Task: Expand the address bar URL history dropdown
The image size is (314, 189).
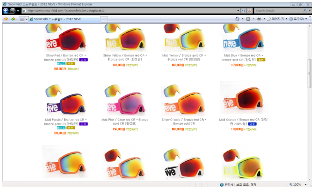Action: click(x=238, y=11)
